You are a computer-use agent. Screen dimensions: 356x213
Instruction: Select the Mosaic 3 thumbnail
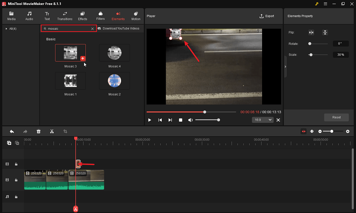point(70,53)
